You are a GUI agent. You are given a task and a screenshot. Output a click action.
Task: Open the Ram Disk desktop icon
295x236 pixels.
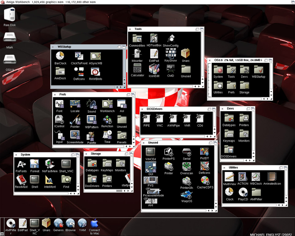[10, 15]
